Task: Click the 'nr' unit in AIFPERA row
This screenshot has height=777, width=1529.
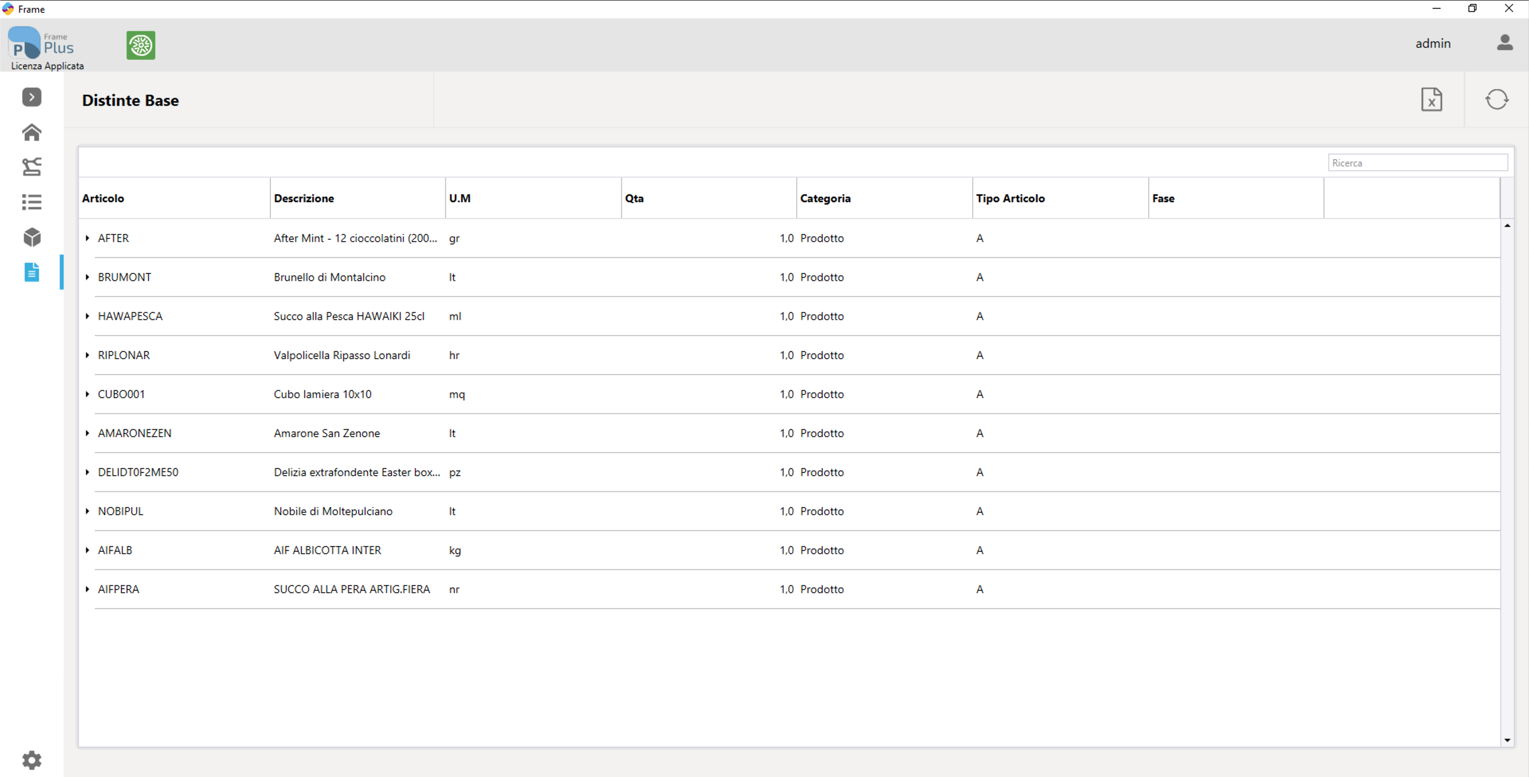Action: (x=454, y=590)
